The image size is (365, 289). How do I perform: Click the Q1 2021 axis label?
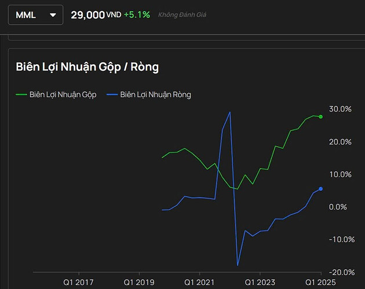[x=199, y=283]
